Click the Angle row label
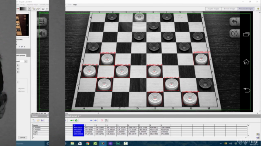Image resolution: width=261 pixels, height=146 pixels. click(35, 132)
